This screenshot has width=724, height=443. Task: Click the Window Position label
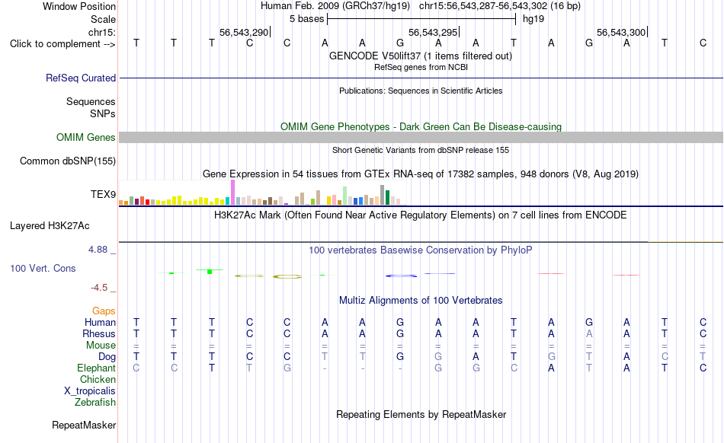click(79, 6)
